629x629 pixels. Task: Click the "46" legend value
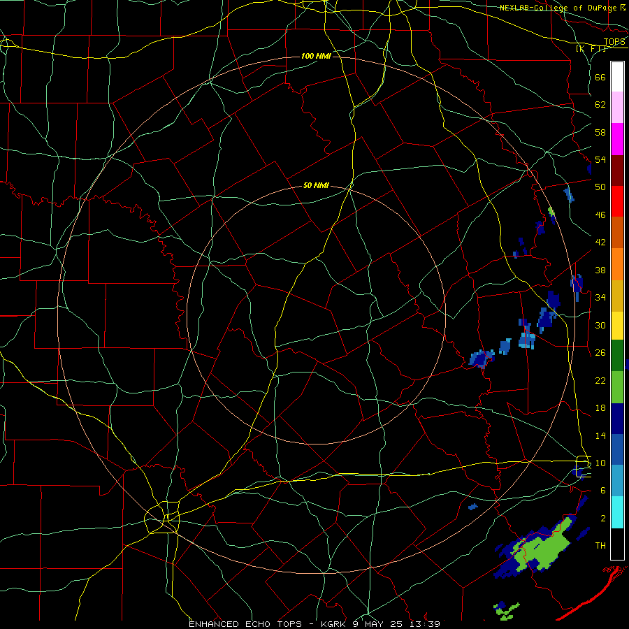[x=600, y=215]
